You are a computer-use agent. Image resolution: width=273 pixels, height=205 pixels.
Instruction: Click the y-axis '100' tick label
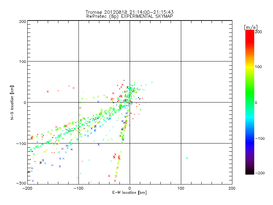[23, 61]
